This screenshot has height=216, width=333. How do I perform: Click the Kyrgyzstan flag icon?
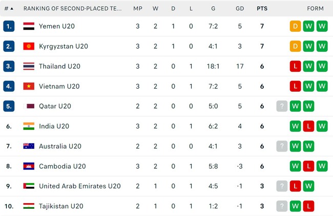pos(29,46)
